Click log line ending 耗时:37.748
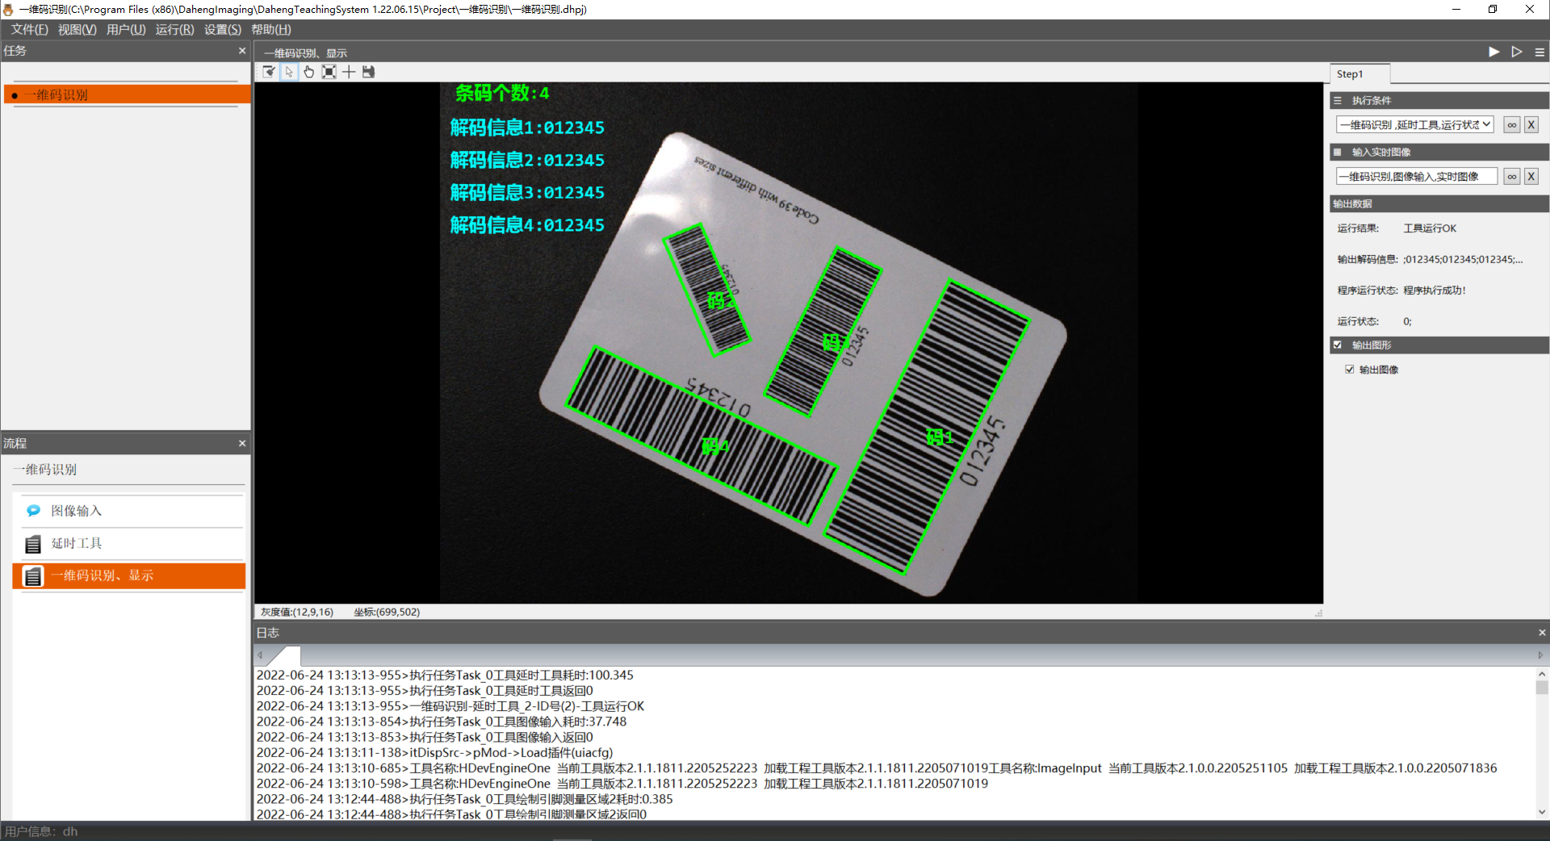 pyautogui.click(x=442, y=722)
